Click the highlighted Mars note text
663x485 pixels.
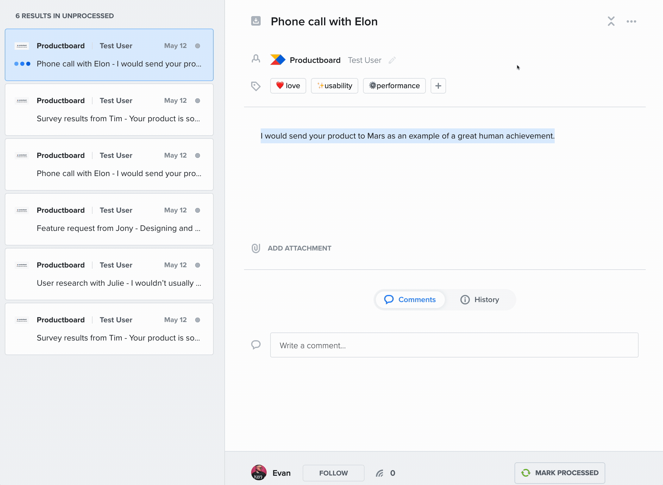pos(407,136)
